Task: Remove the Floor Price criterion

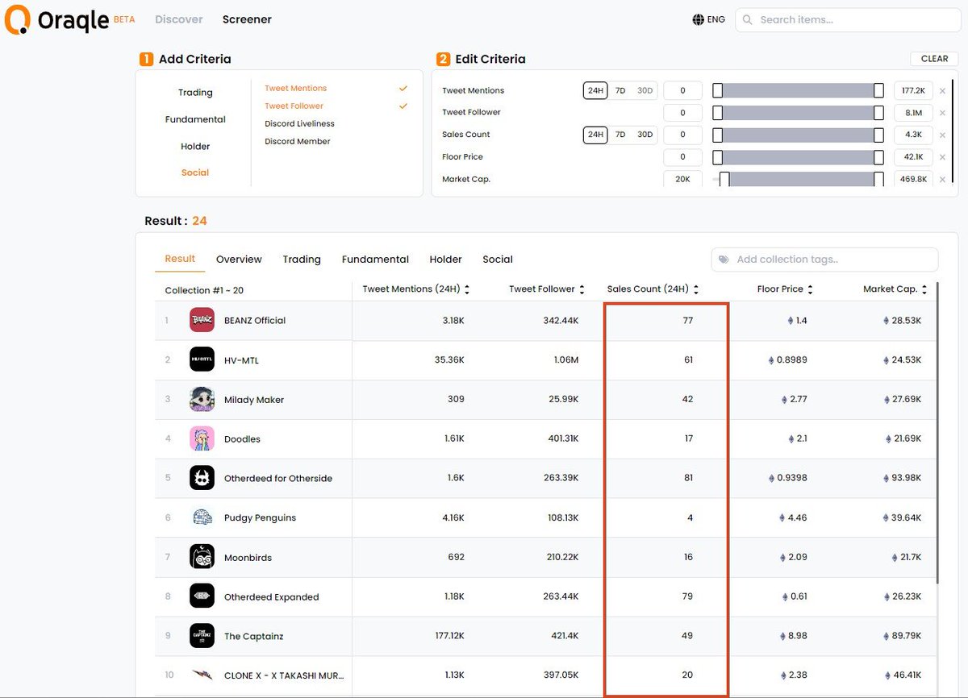Action: [942, 157]
